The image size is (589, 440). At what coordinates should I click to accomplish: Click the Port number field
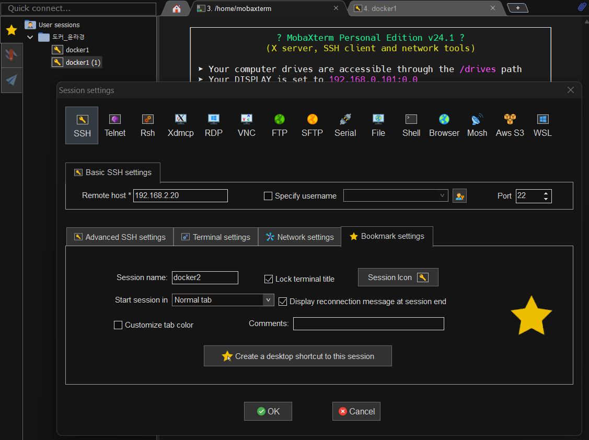click(529, 196)
